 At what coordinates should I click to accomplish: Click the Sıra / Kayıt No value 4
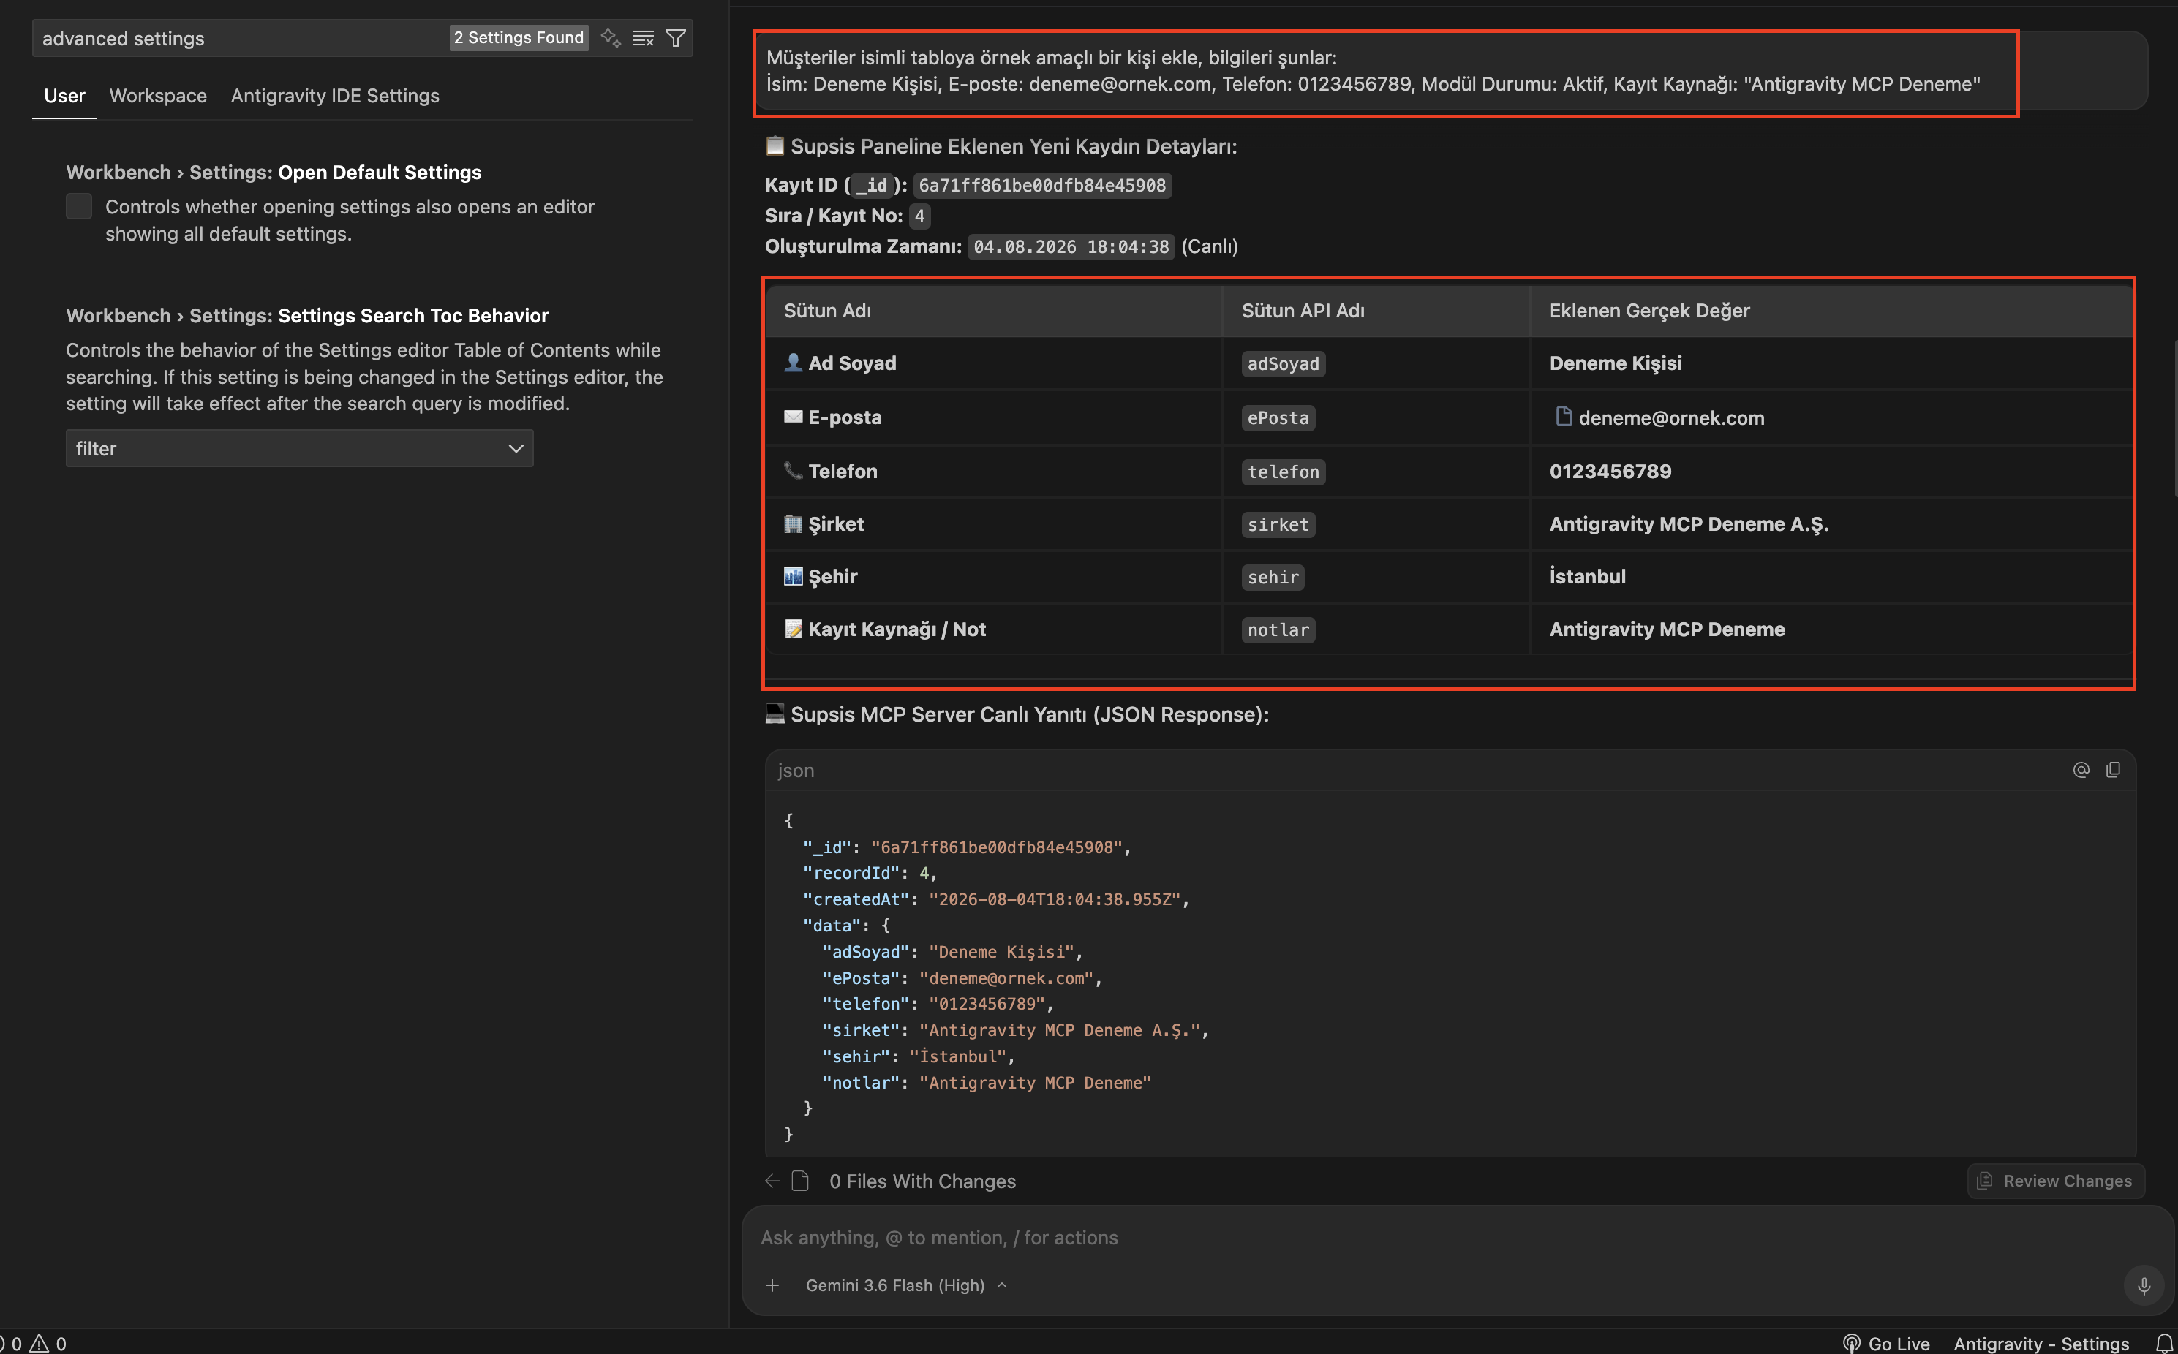[920, 216]
